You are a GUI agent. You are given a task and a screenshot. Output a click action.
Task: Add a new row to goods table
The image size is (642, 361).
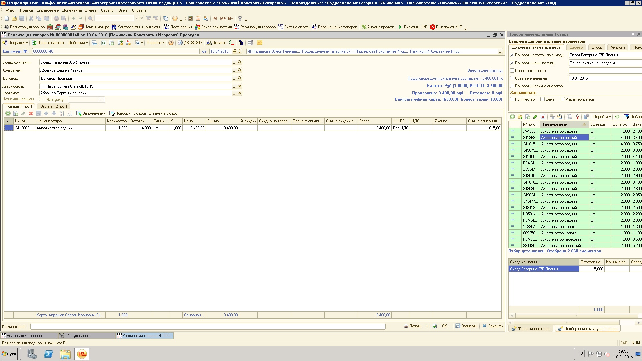pyautogui.click(x=8, y=113)
